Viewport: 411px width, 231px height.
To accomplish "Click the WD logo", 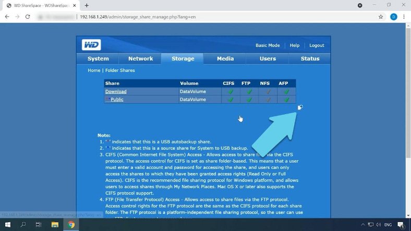I will [91, 45].
